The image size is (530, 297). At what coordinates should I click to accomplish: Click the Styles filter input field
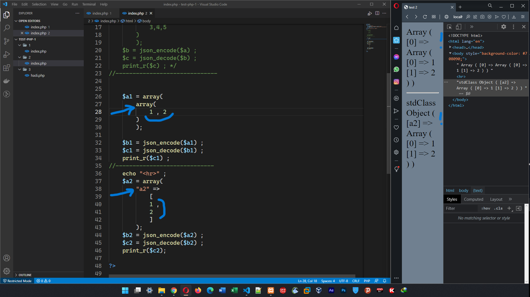click(x=461, y=208)
